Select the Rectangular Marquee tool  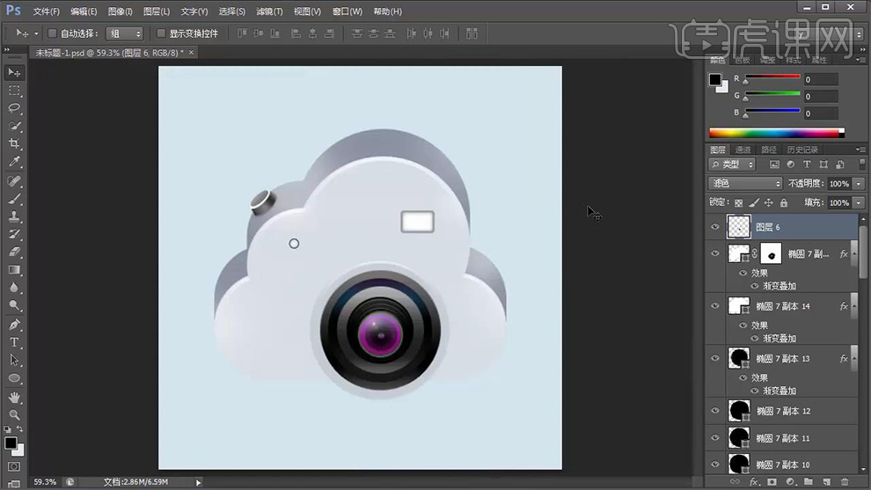click(14, 91)
